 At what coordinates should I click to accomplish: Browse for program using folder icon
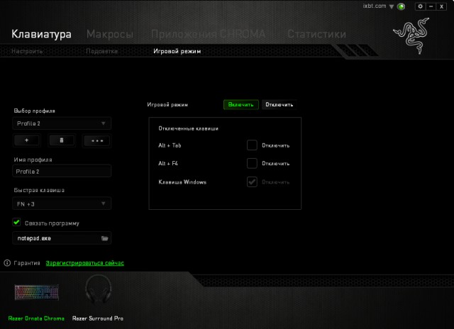104,239
